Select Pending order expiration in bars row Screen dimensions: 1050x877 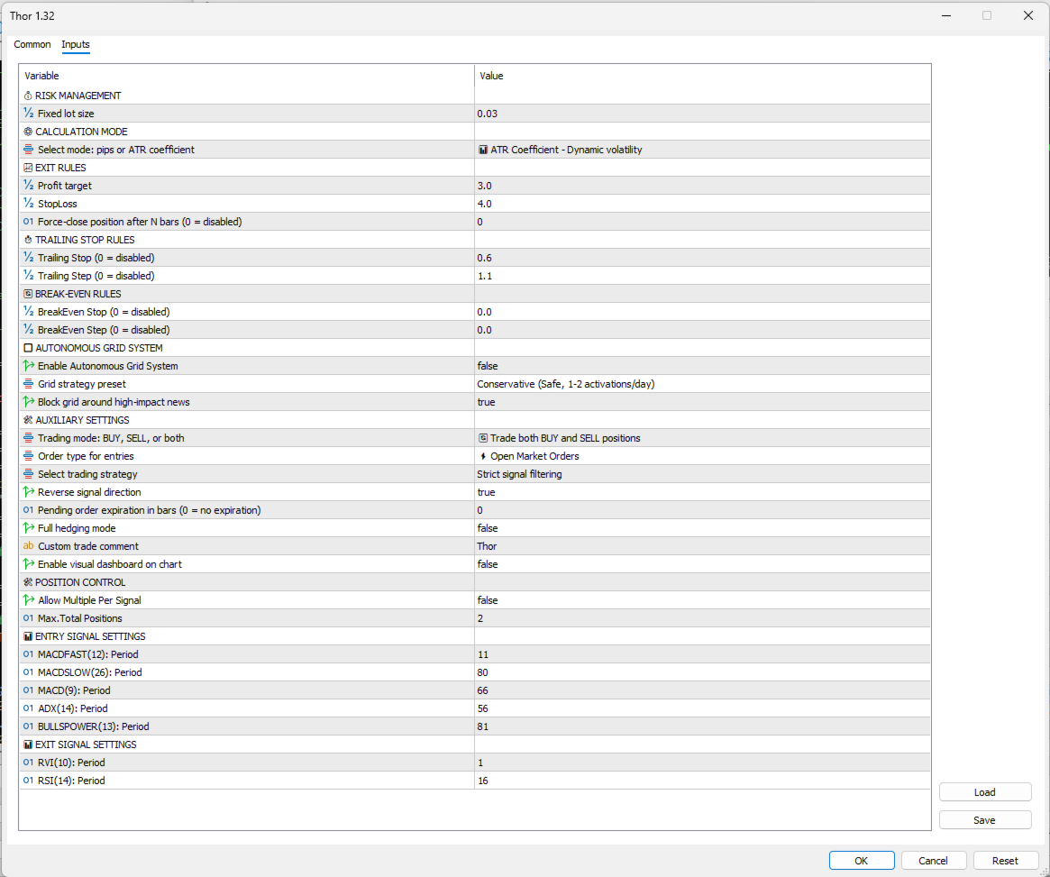click(475, 510)
